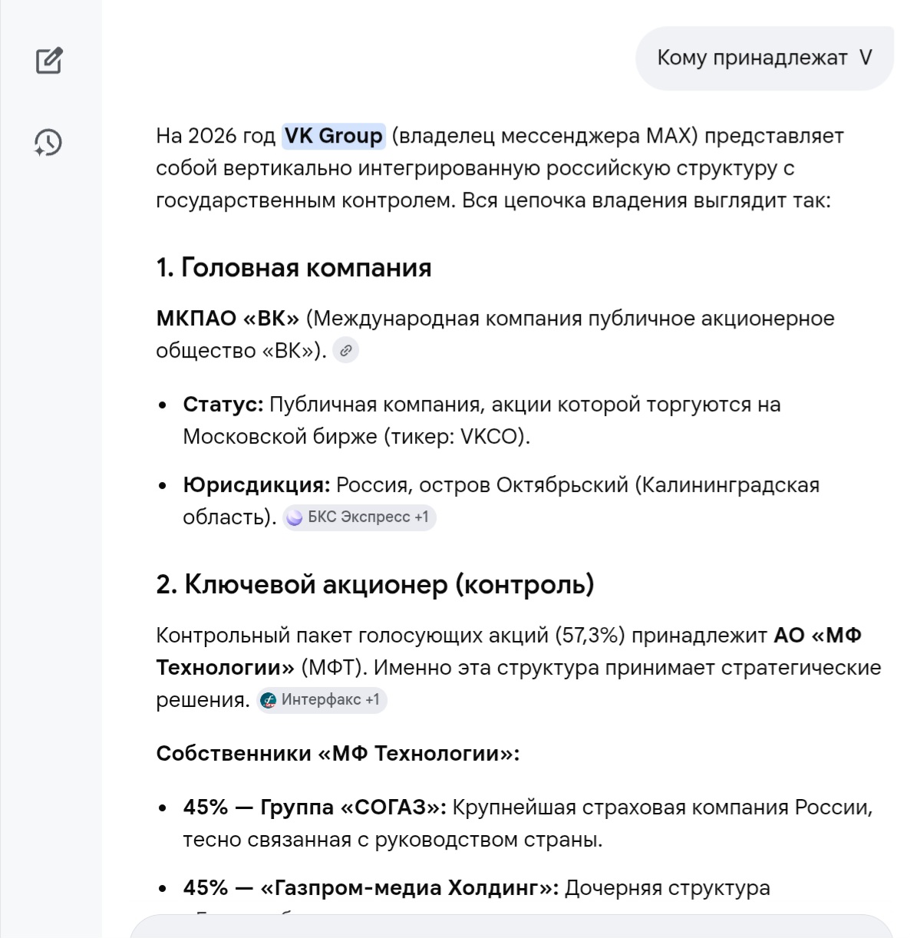Click the '45% — «Газпром-медиа Холдинг»:' item

point(371,888)
